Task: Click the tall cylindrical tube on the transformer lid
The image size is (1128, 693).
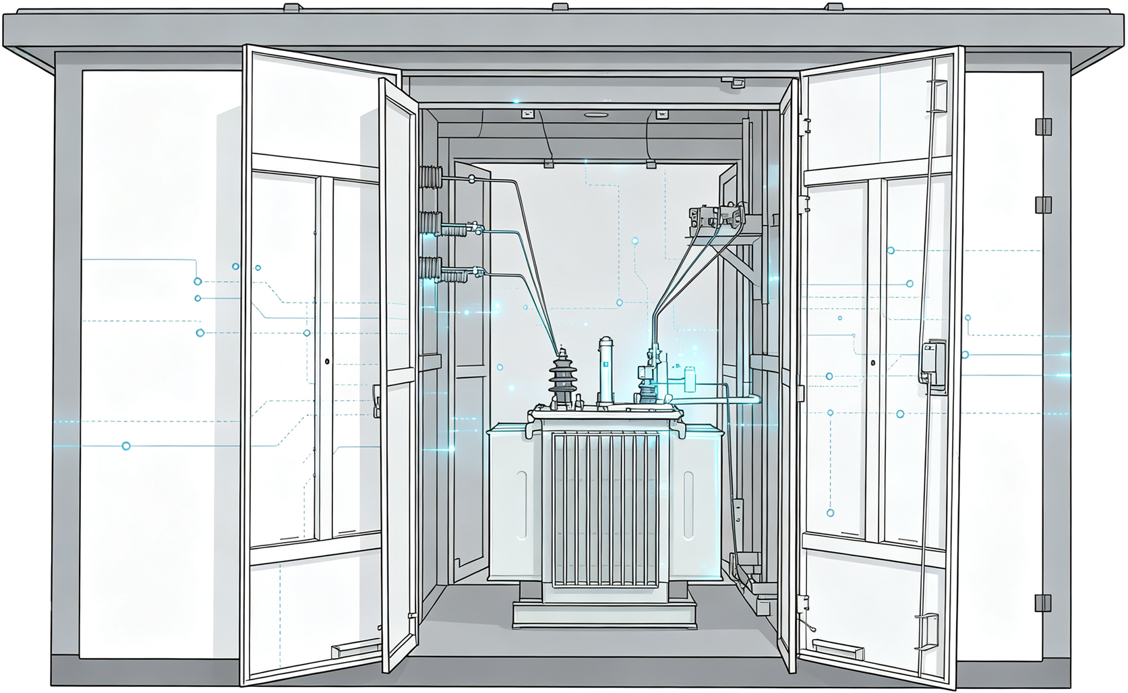Action: pos(605,369)
